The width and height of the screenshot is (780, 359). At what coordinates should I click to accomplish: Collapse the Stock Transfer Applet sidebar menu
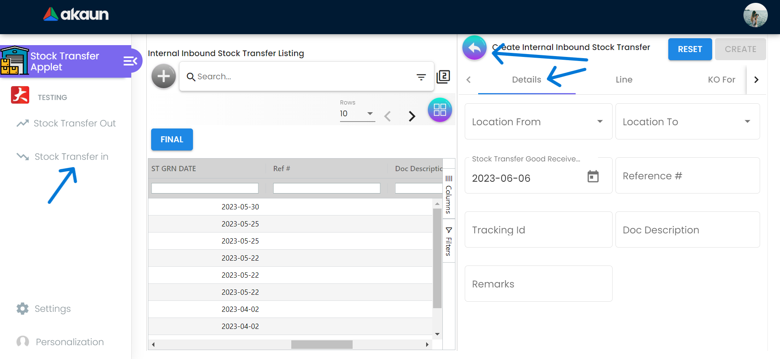tap(130, 61)
